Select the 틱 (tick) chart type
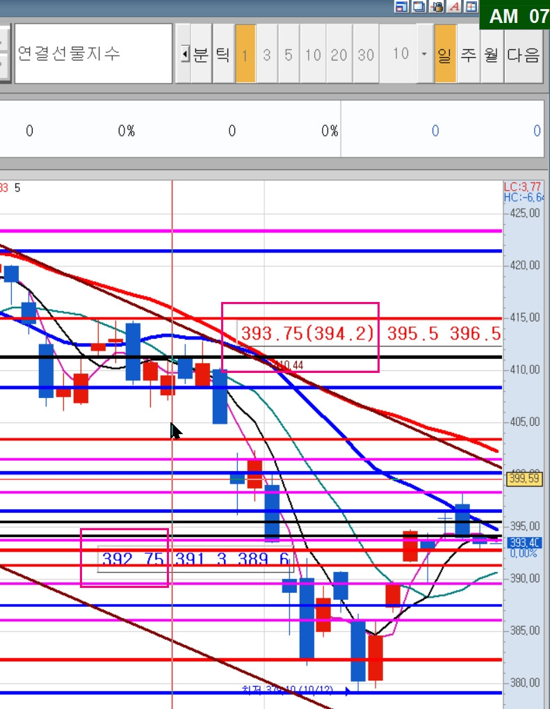This screenshot has height=709, width=550. [223, 54]
